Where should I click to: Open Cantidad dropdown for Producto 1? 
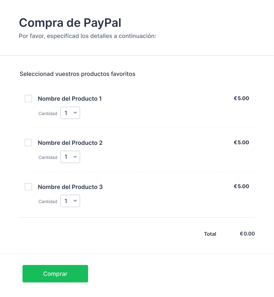70,113
